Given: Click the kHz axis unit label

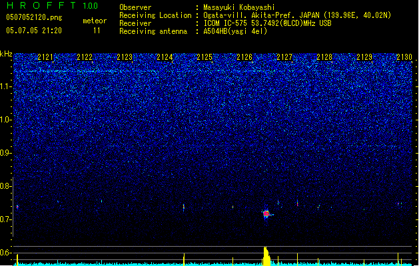Looking at the screenshot, I should [x=6, y=54].
